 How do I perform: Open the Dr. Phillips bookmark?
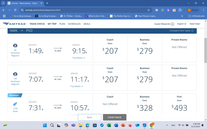[71, 16]
